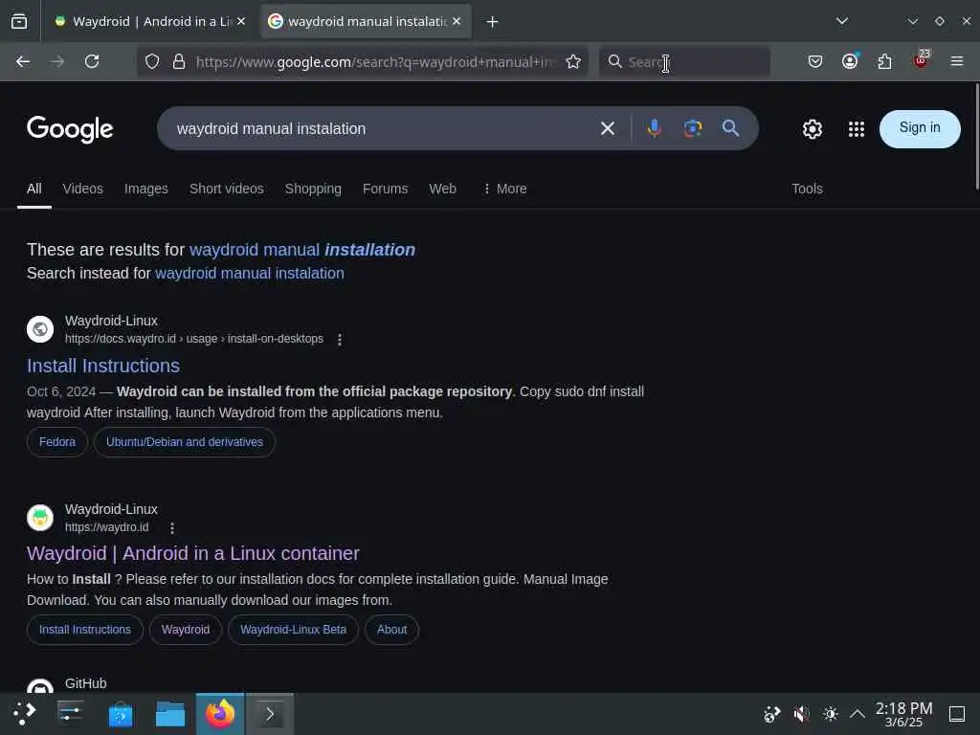Open more options for waydro.id result
This screenshot has width=980, height=735.
click(x=172, y=528)
